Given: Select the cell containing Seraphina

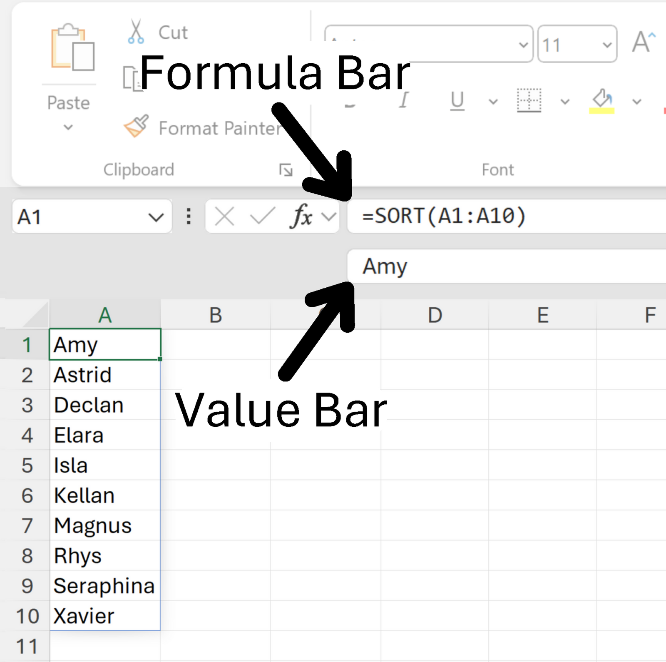Looking at the screenshot, I should click(104, 586).
